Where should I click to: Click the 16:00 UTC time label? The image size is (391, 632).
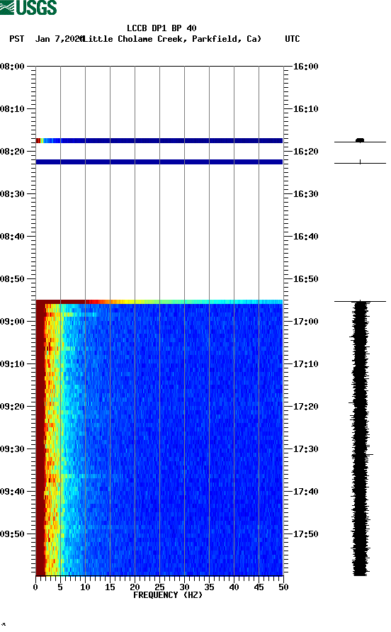(x=305, y=66)
